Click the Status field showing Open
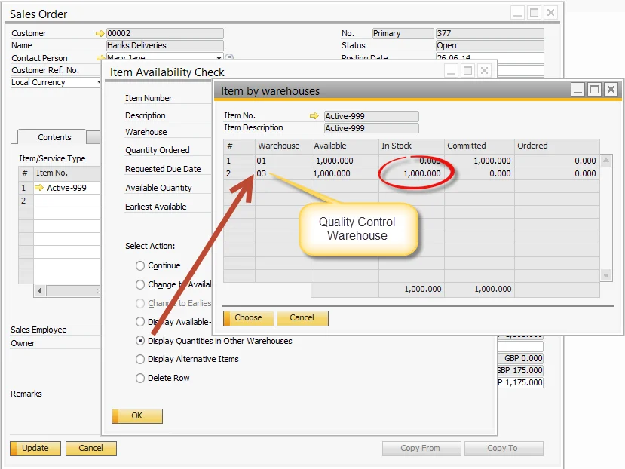This screenshot has height=469, width=625. (x=490, y=45)
